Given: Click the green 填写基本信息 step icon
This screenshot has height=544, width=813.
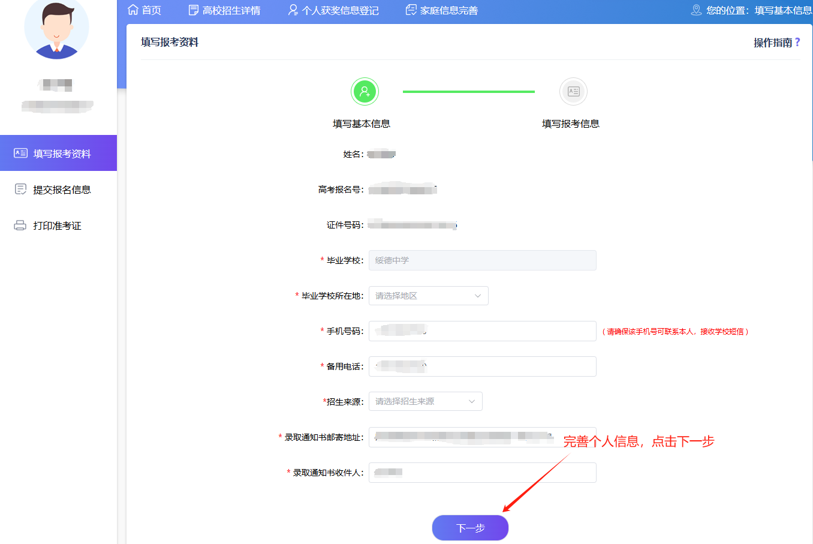Looking at the screenshot, I should (365, 92).
